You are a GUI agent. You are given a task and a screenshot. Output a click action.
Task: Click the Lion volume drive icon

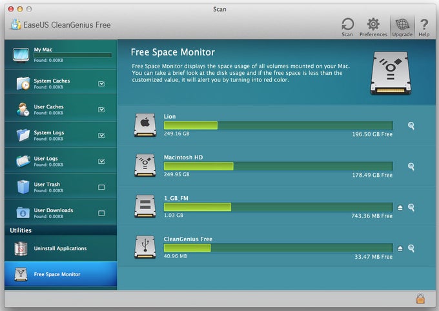145,125
